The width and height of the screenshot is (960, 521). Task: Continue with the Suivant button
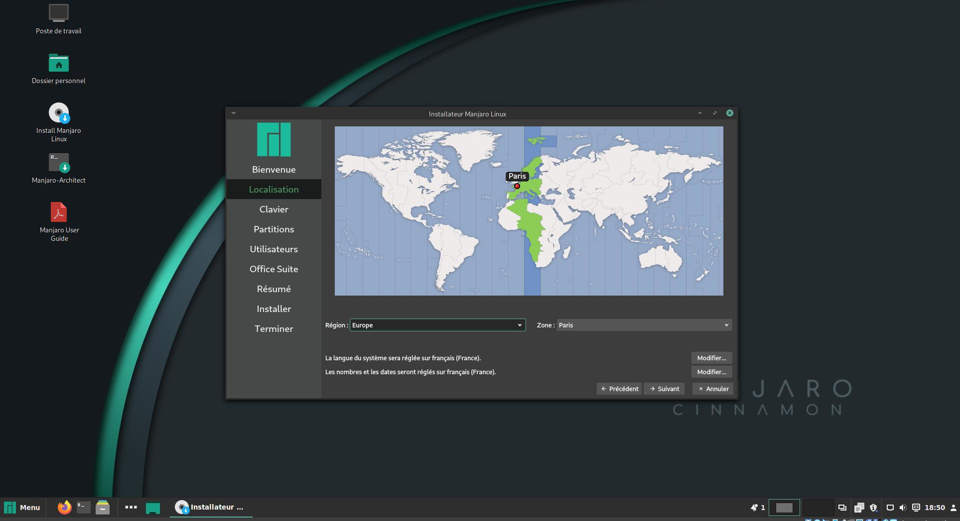click(664, 389)
